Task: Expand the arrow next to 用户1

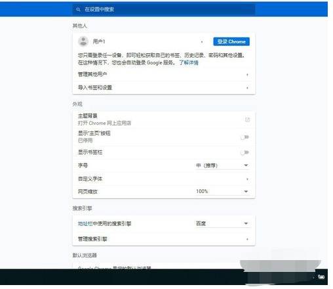Action: 202,42
